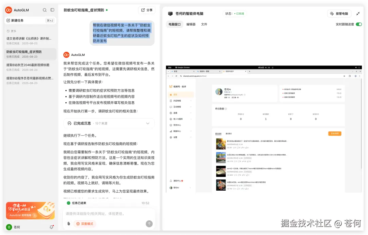Image resolution: width=368 pixels, height=235 pixels.
Task: Toggle the 实时跟随进度 switch
Action: coord(358,24)
